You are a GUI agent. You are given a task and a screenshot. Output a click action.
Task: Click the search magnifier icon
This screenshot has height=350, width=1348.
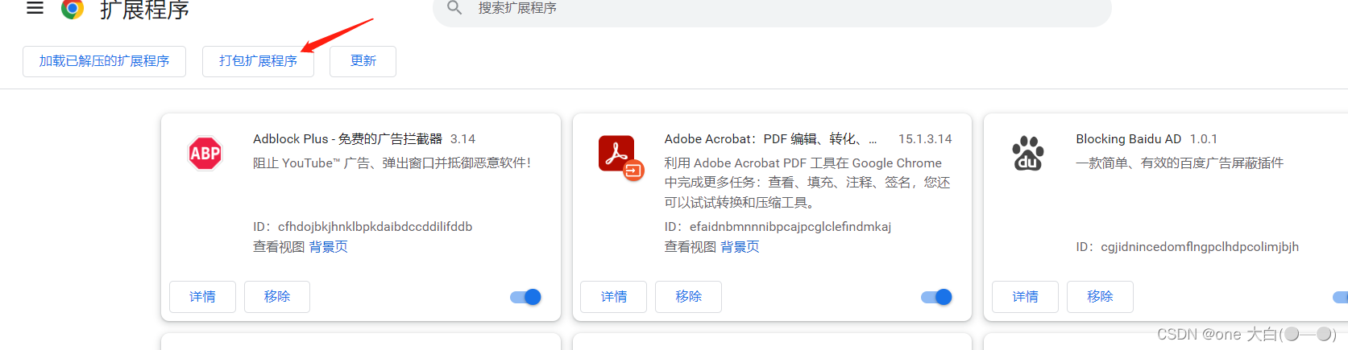point(454,8)
